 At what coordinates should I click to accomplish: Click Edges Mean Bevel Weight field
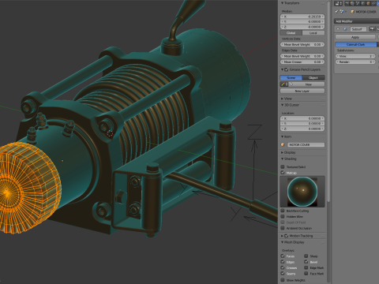(x=302, y=56)
